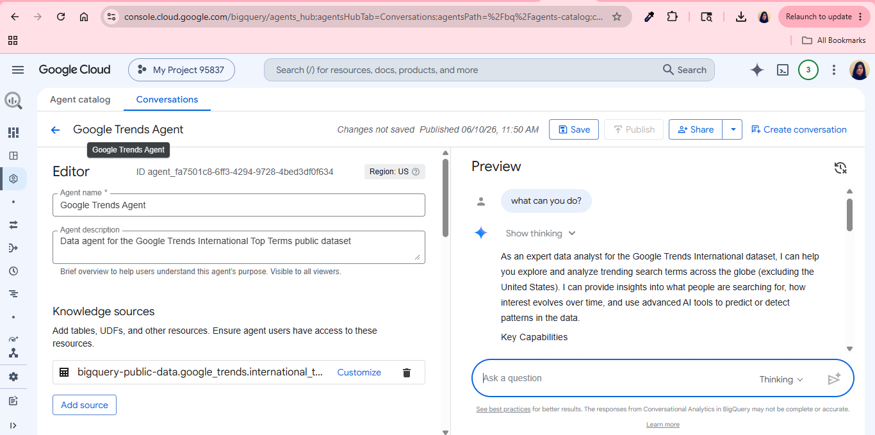Click Add source button
The image size is (875, 435).
[85, 405]
